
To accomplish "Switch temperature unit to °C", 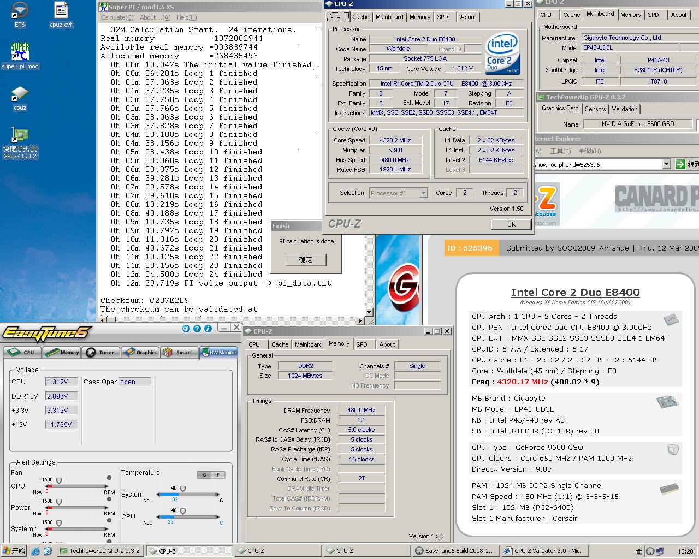I will click(204, 475).
